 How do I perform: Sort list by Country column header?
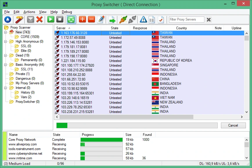point(182,28)
